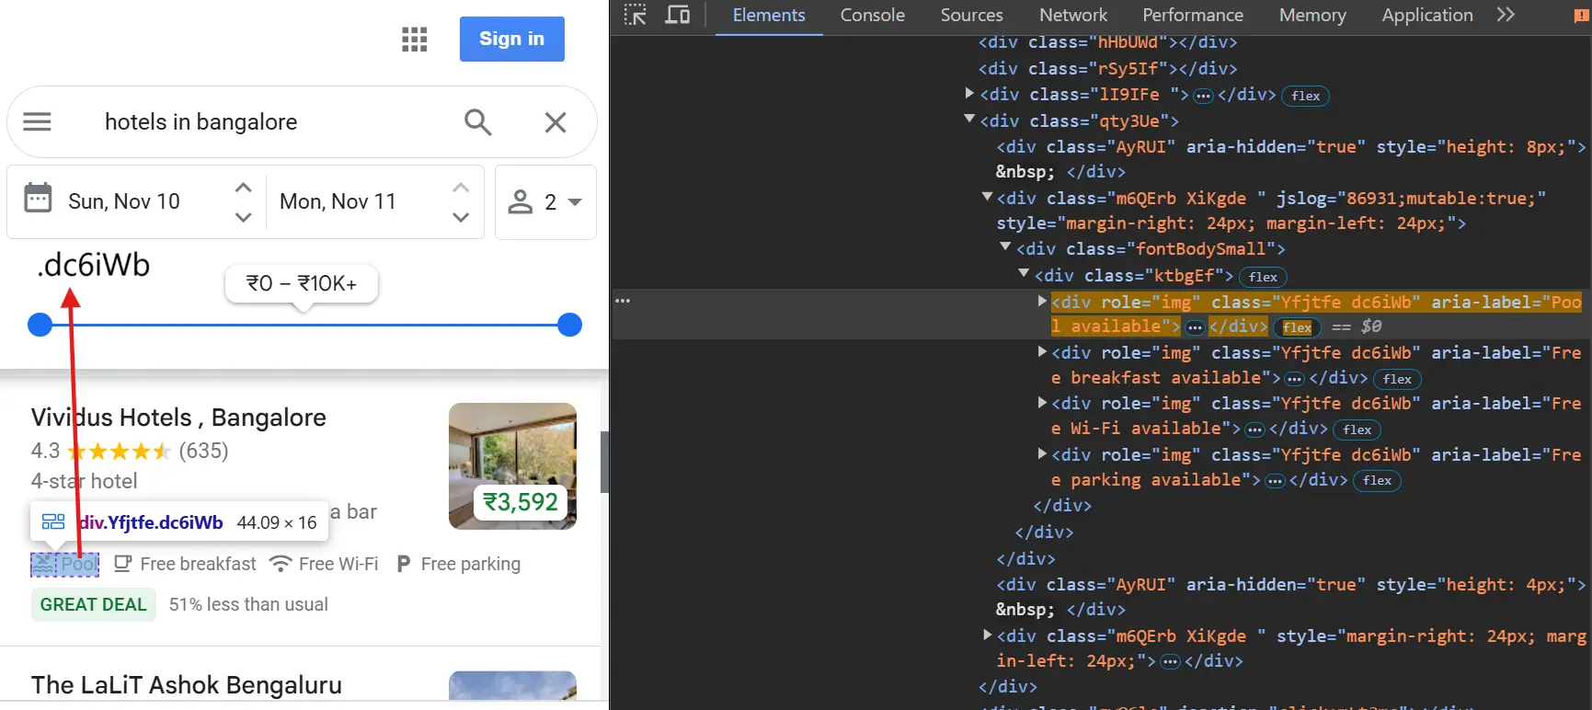Open Vividus Hotels, Bangalore listing title
The width and height of the screenshot is (1592, 710).
pyautogui.click(x=178, y=418)
